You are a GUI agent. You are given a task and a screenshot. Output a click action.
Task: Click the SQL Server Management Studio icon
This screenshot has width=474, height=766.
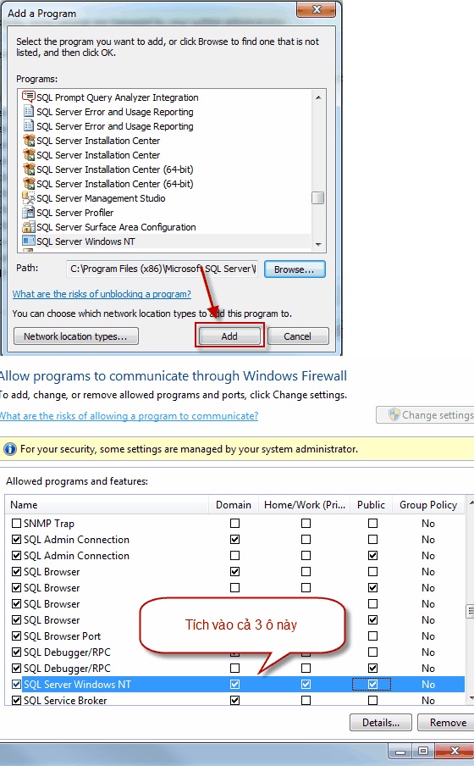coord(29,197)
